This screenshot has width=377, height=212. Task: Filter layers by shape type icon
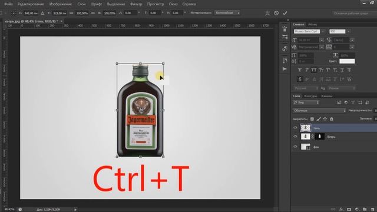[x=360, y=102]
